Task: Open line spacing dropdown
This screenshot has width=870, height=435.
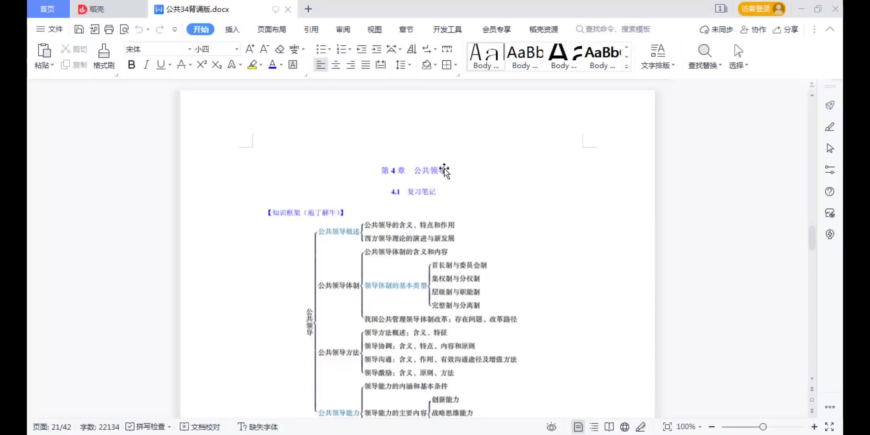Action: point(403,64)
